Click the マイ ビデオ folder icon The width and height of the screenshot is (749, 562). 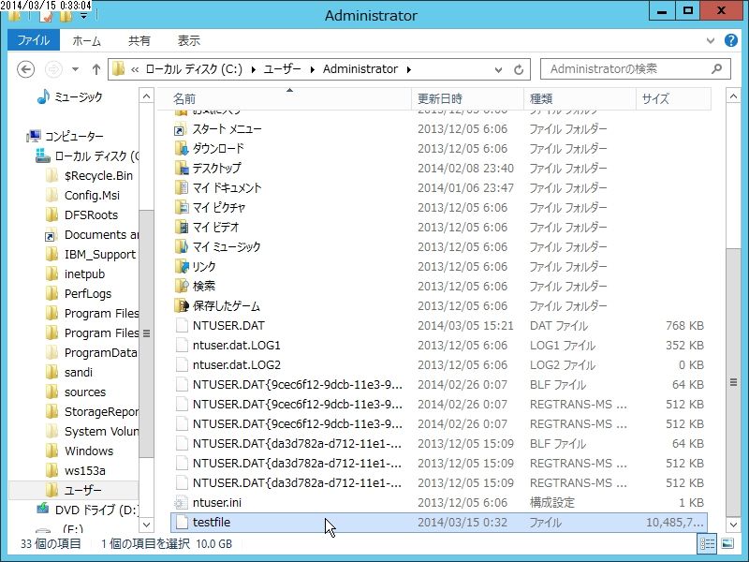[x=181, y=227]
